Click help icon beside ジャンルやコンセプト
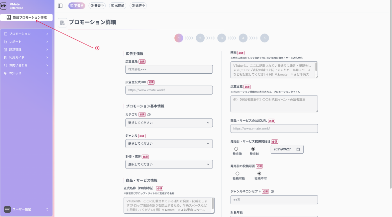392x217 pixels. coord(272,191)
